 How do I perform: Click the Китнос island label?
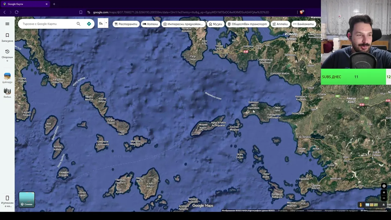(58, 148)
